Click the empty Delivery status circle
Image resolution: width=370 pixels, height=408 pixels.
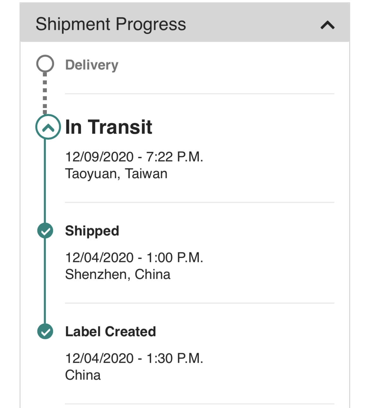(45, 64)
